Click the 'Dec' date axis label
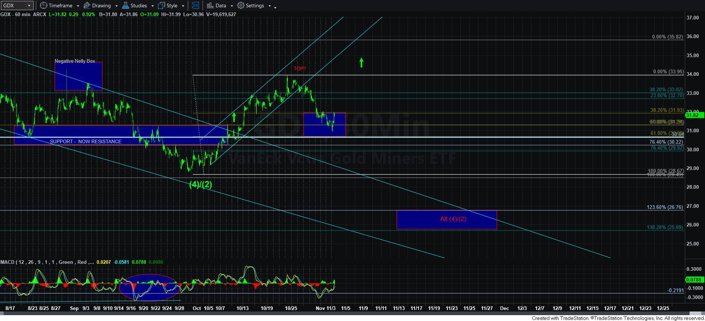705x321 pixels. 505,308
